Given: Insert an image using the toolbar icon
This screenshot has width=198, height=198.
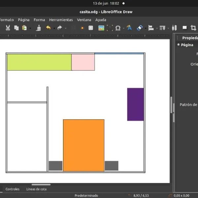Looking at the screenshot, I should [x=101, y=28].
